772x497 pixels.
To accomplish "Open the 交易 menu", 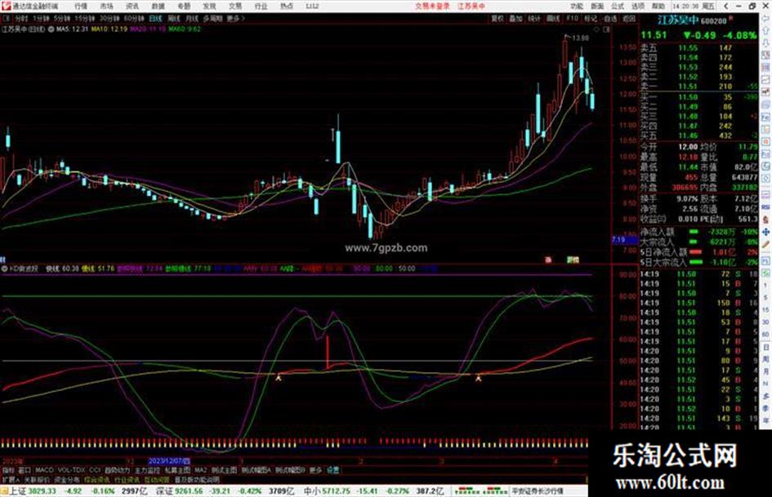I will click(235, 6).
